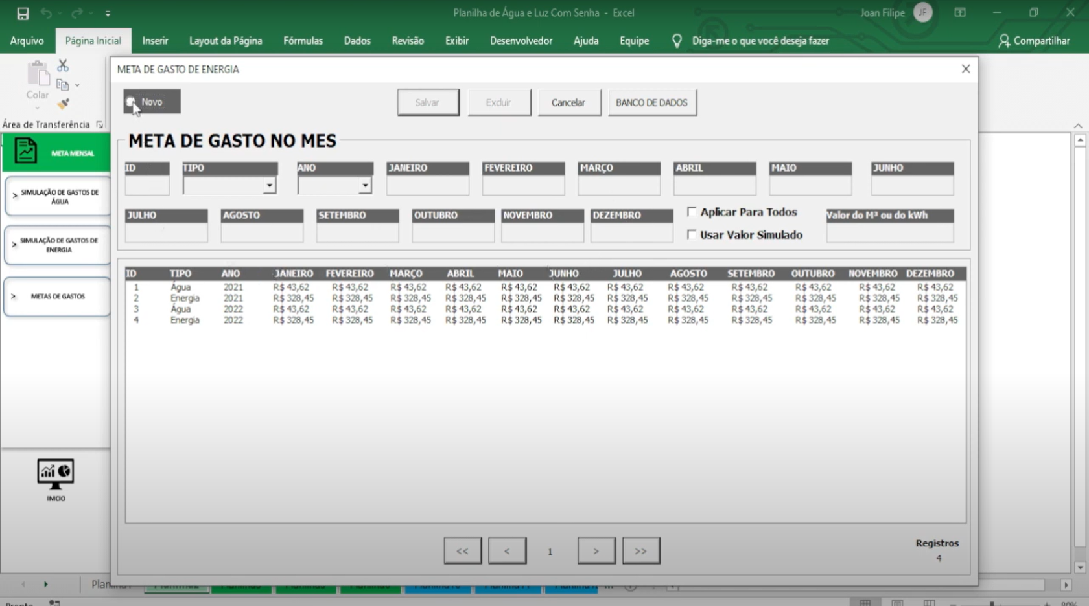Click the Save icon in title bar
Image resolution: width=1089 pixels, height=606 pixels.
pos(23,13)
